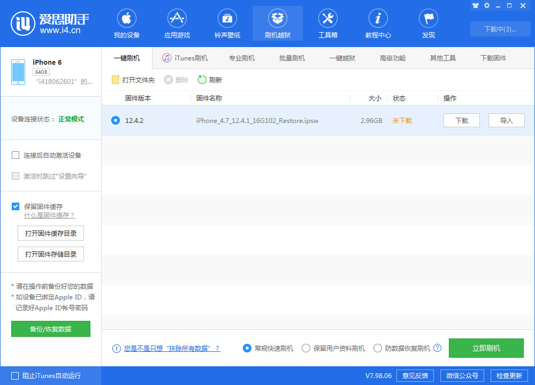The width and height of the screenshot is (535, 385).
Task: Open the 教程中心 tutorial center icon
Action: (x=378, y=19)
